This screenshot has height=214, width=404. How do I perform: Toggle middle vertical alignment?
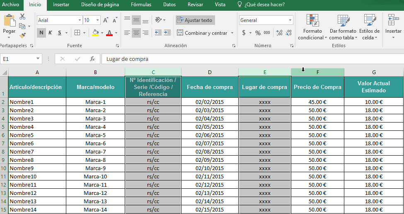(x=136, y=20)
